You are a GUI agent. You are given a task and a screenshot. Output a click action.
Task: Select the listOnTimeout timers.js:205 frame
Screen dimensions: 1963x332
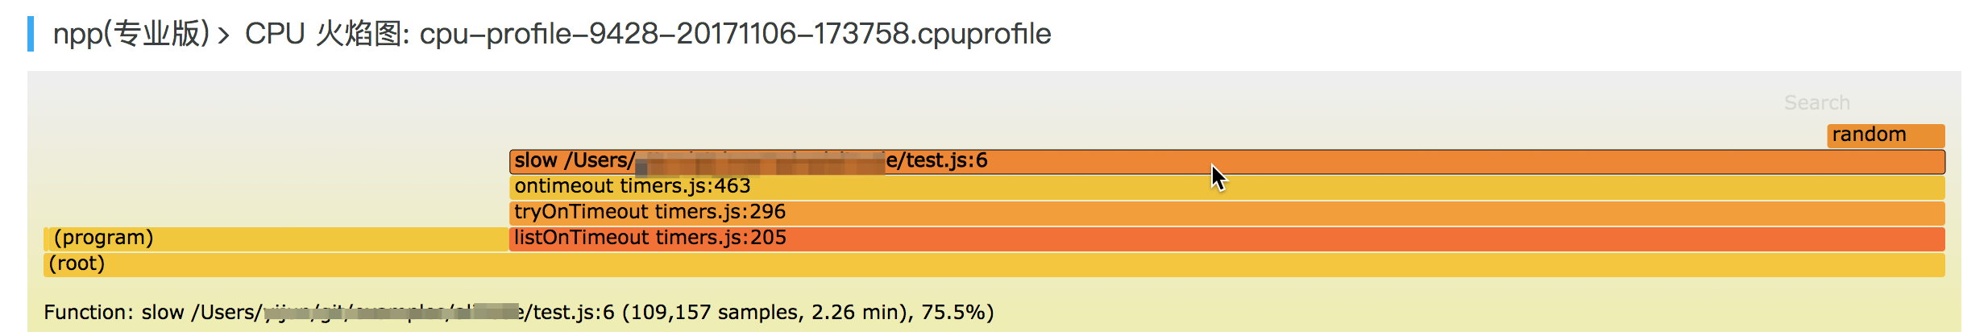pos(1227,239)
